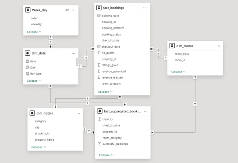Click the sigma icon beside revenue_generated
This screenshot has height=163, width=238.
pyautogui.click(x=99, y=71)
